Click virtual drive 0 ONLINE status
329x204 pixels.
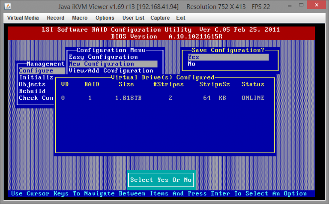(x=253, y=98)
